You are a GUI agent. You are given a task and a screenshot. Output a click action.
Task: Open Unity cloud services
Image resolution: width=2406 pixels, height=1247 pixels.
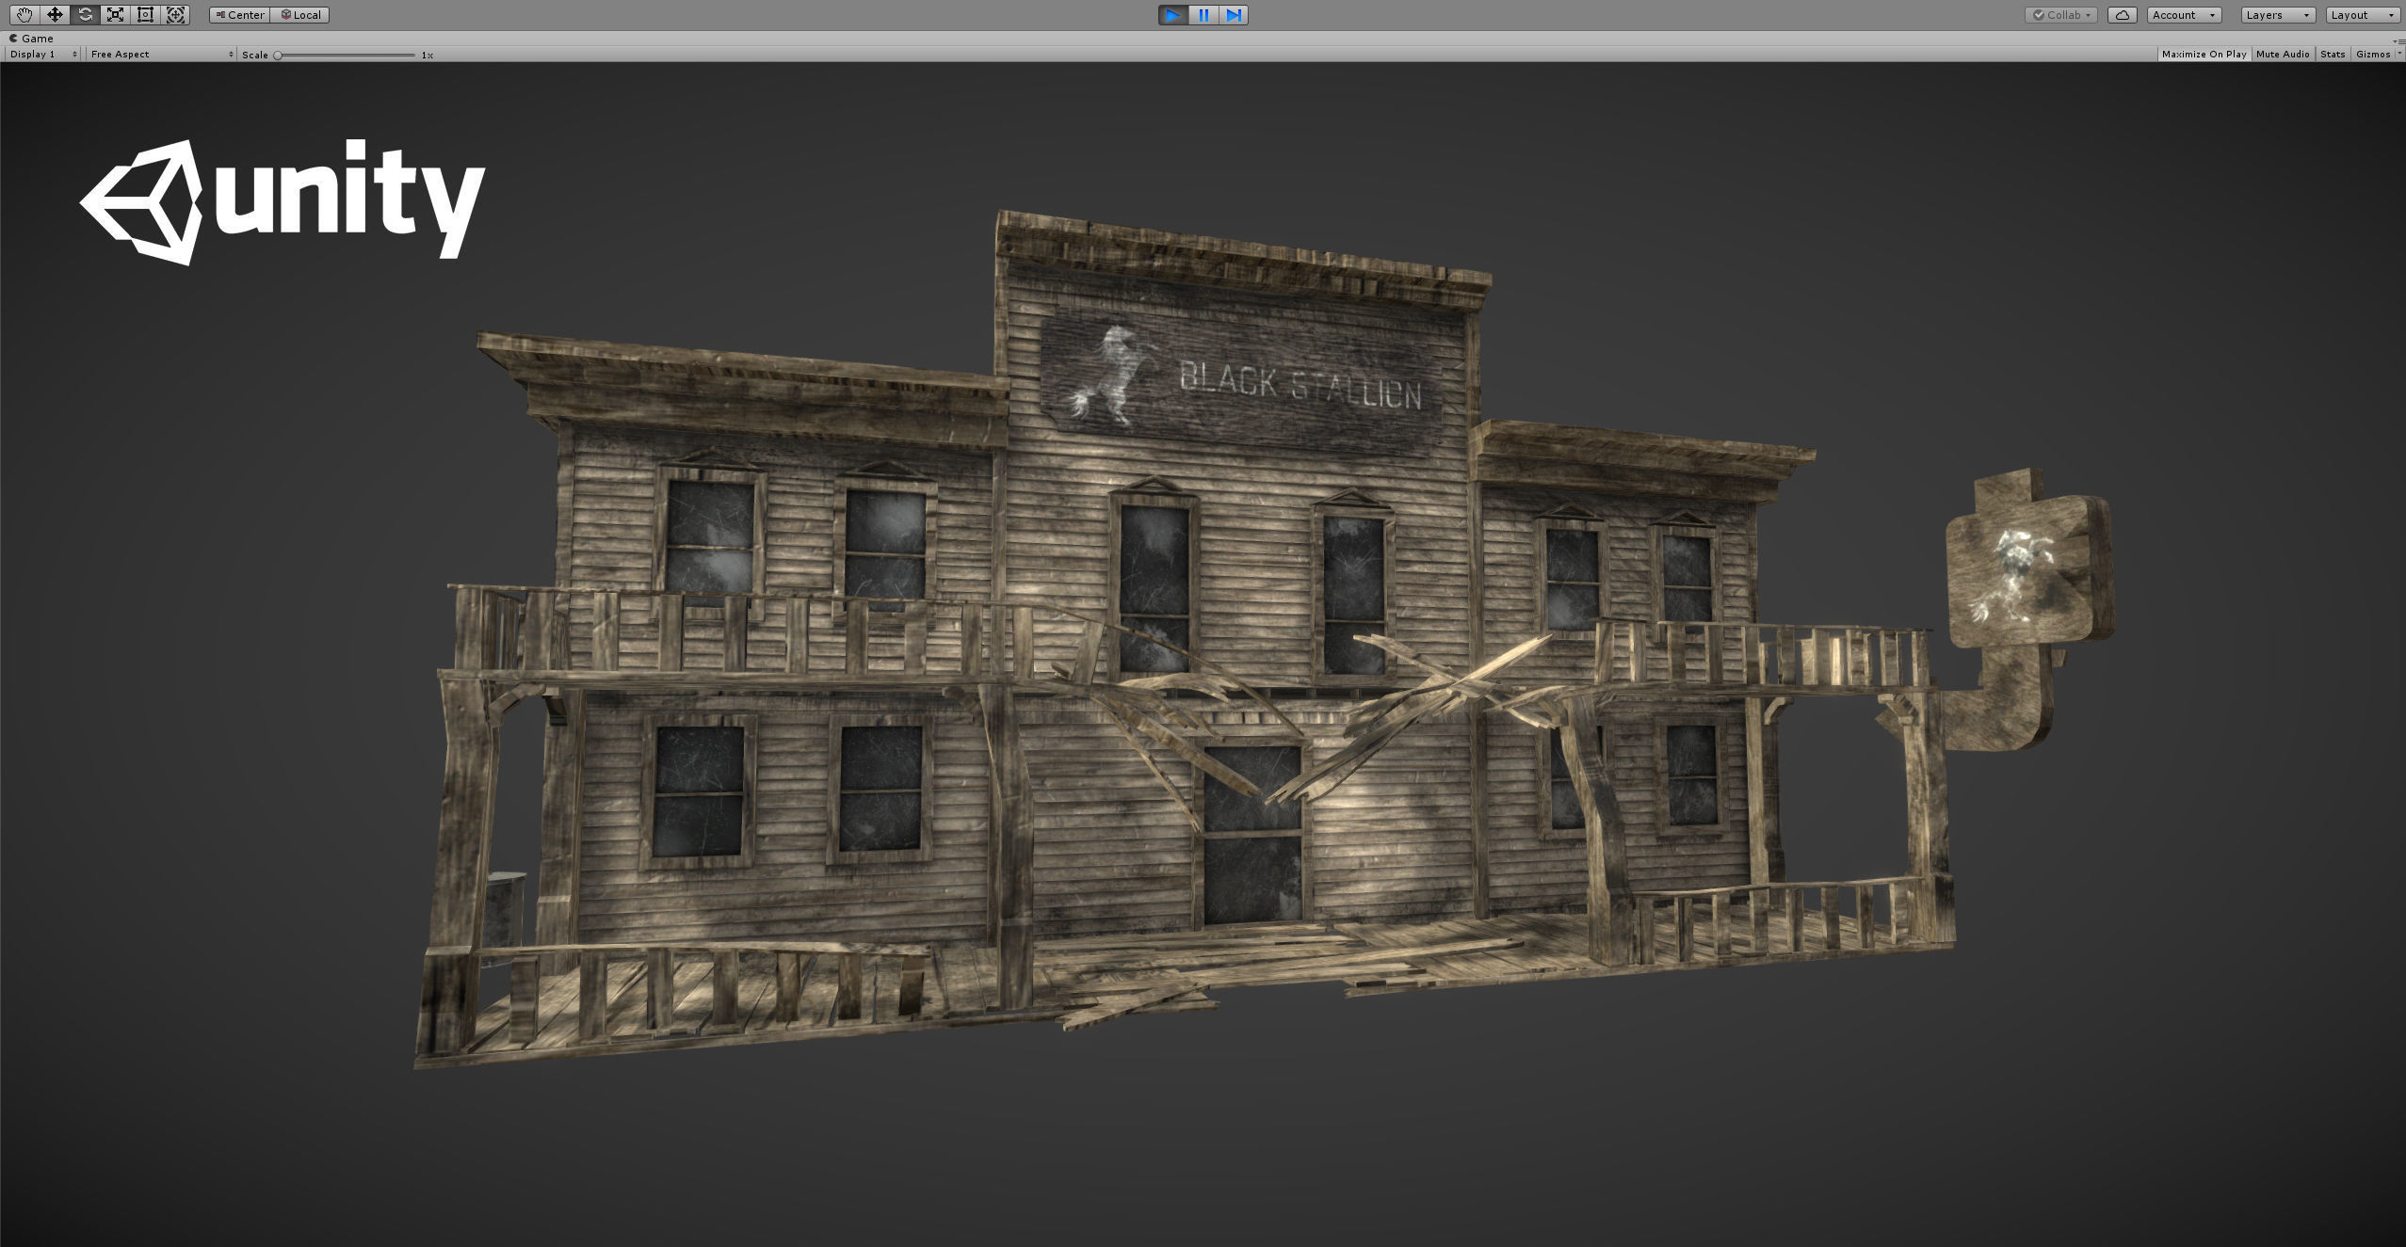tap(2122, 15)
